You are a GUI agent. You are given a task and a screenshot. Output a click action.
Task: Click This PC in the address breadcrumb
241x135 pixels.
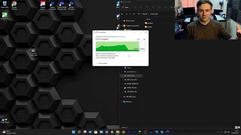[145, 14]
